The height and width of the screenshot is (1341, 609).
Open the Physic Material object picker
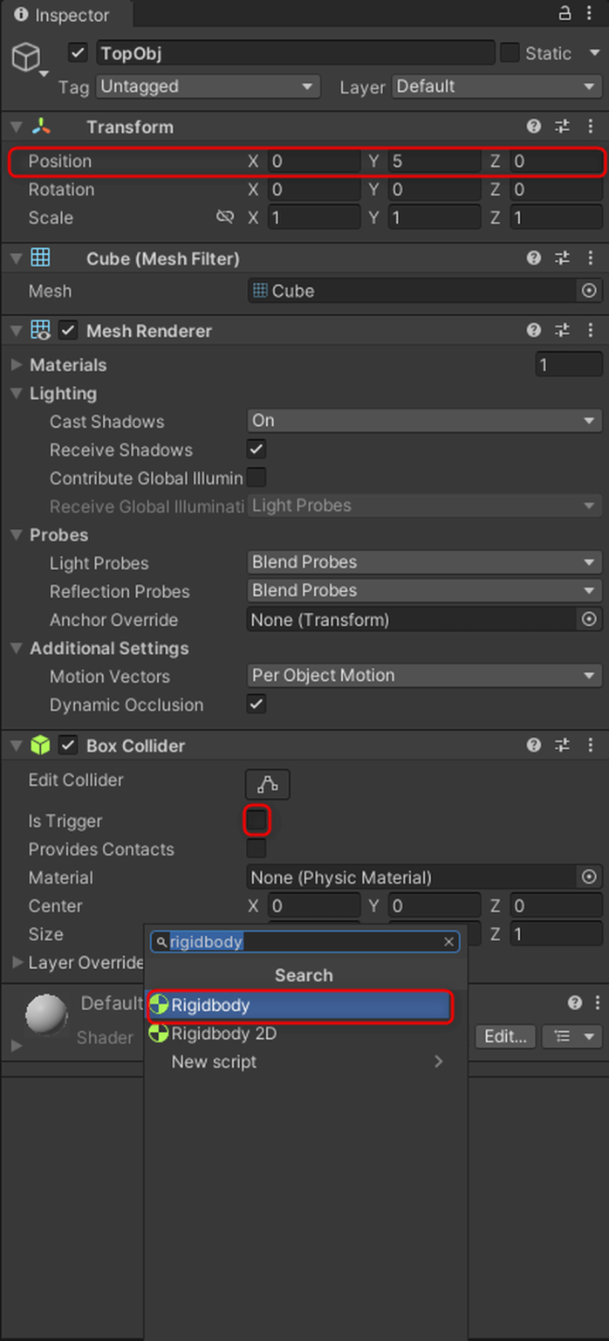pos(589,877)
